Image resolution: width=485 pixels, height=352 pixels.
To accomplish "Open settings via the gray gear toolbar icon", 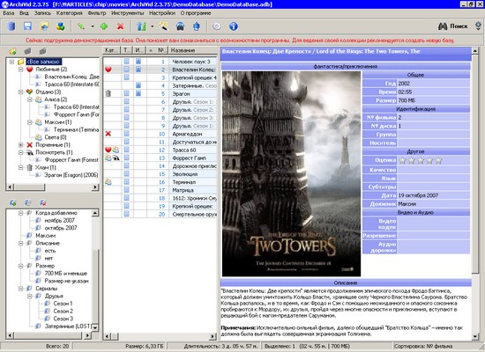I will 217,26.
